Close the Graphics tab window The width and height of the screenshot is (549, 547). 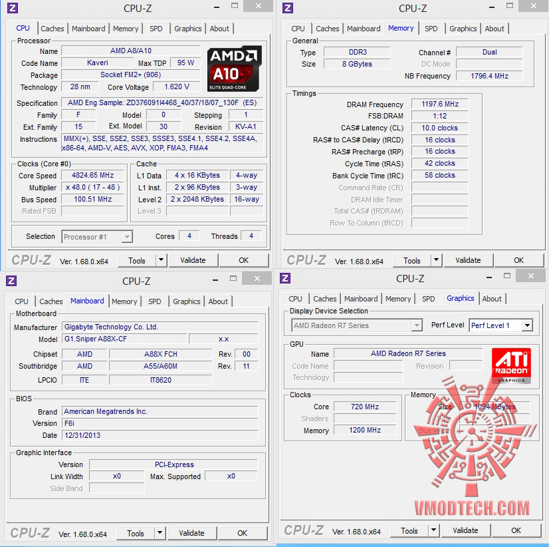pyautogui.click(x=531, y=276)
